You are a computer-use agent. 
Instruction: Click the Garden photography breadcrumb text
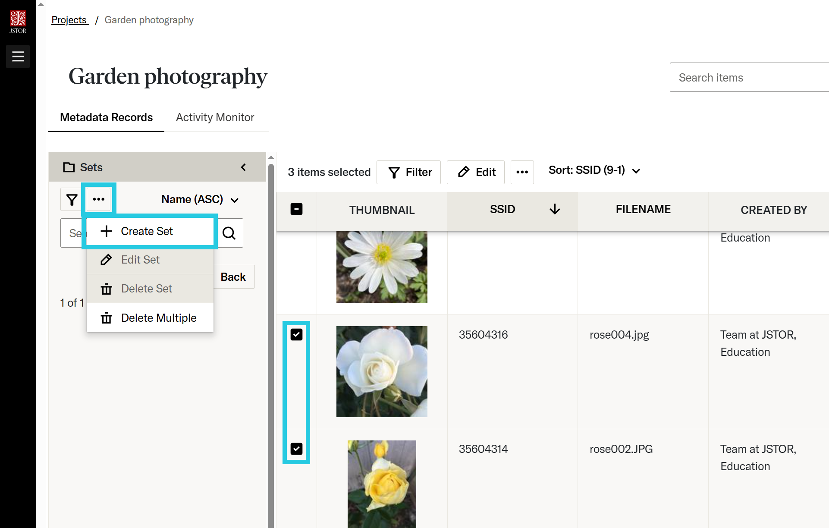149,20
